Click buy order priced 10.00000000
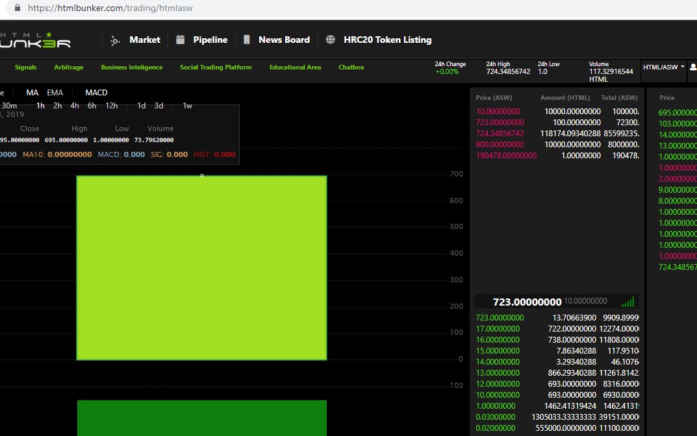The width and height of the screenshot is (697, 436). (x=557, y=395)
